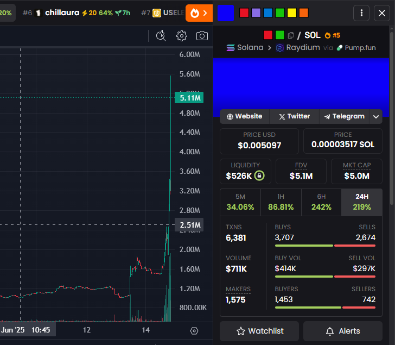Expand more social links chevron
This screenshot has height=345, width=395.
click(376, 116)
